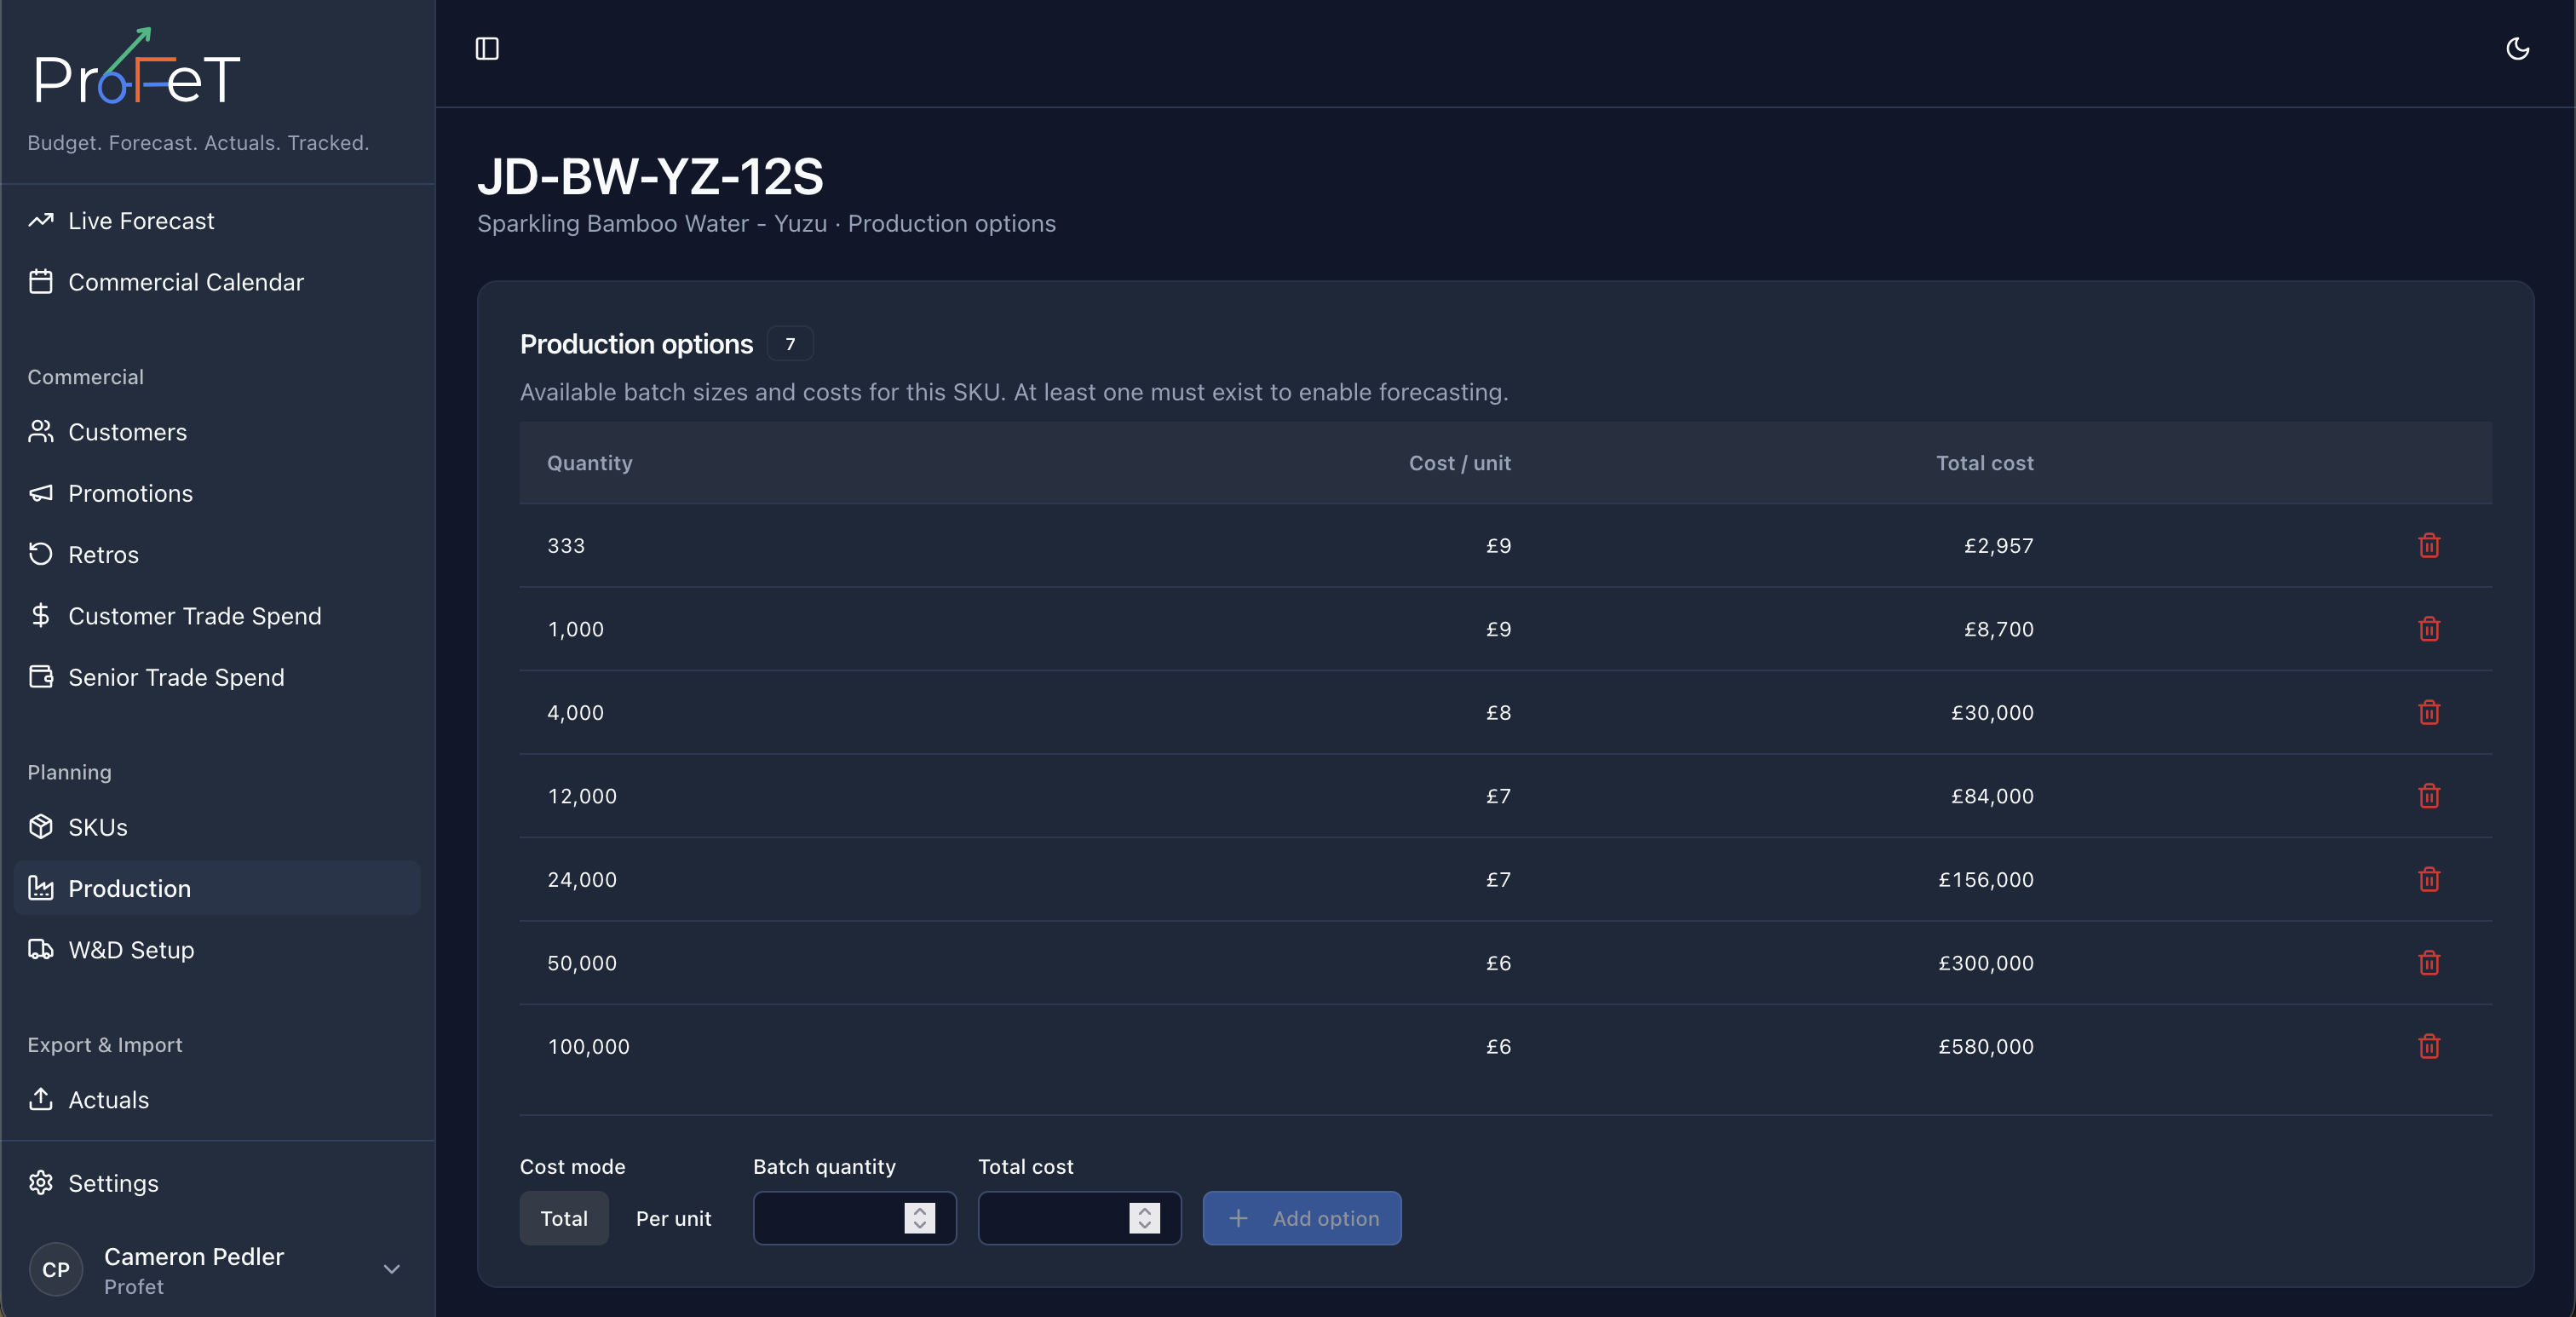
Task: Navigate to SKUs
Action: coord(217,827)
